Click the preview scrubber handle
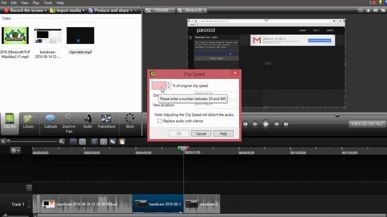The height and width of the screenshot is (217, 387). point(337,116)
